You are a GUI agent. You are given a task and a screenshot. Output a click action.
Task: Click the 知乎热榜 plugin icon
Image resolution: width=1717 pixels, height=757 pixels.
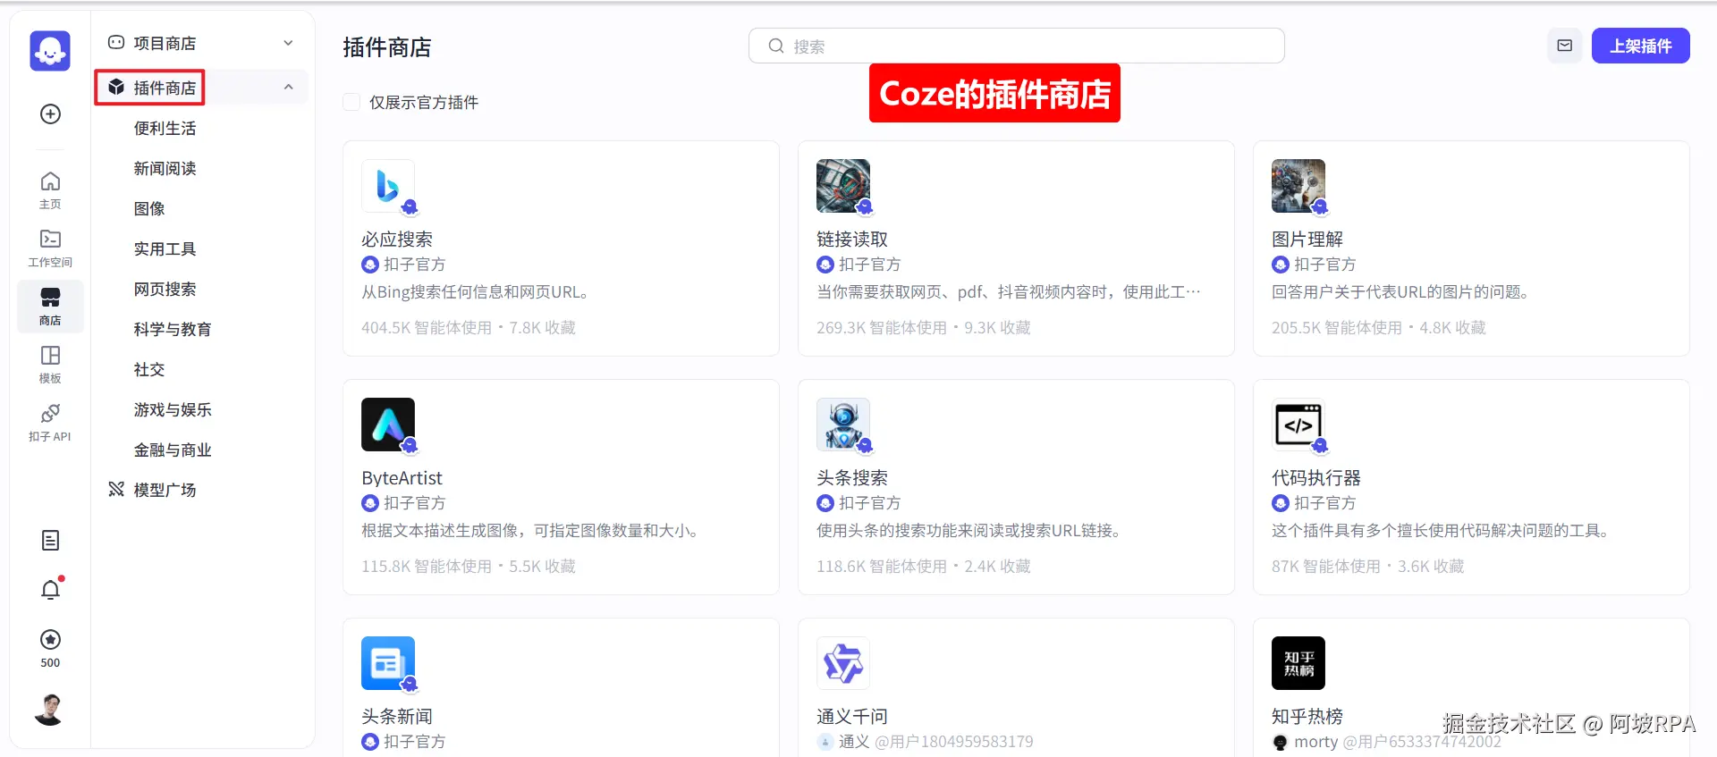pos(1298,663)
